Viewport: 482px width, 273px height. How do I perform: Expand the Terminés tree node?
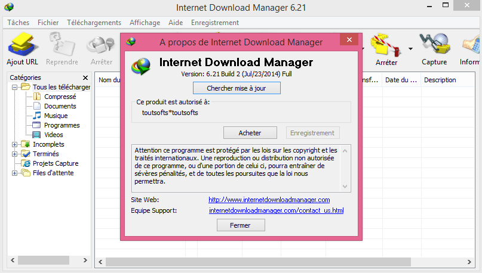[14, 154]
